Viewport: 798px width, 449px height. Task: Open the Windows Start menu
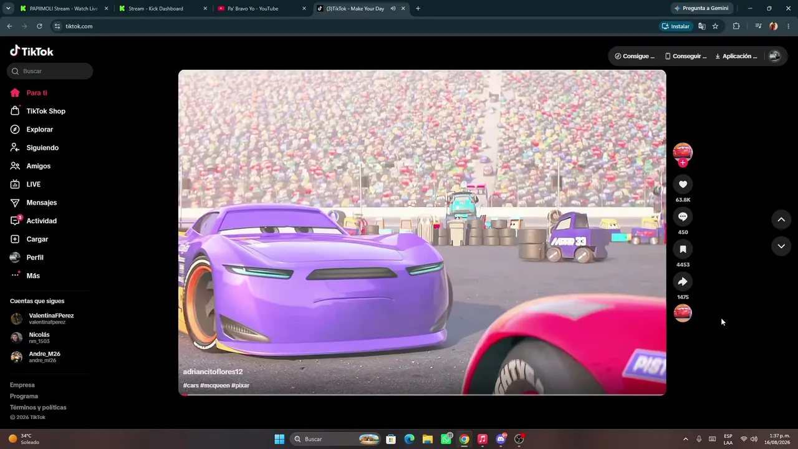tap(279, 439)
